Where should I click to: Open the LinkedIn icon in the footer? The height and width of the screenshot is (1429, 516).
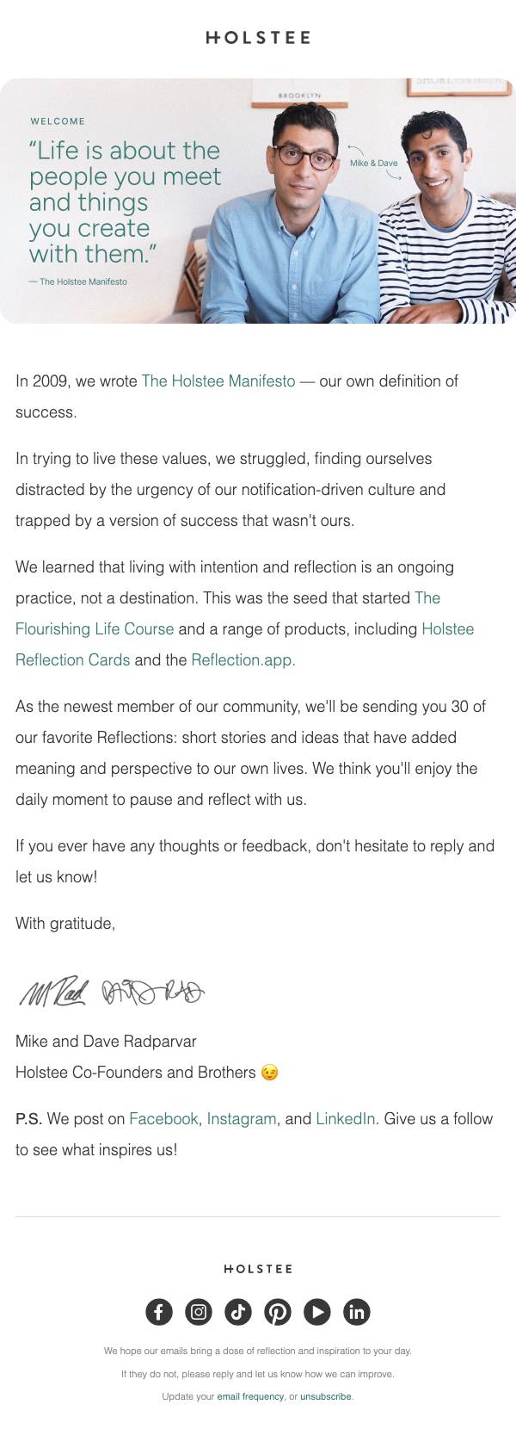point(357,1312)
